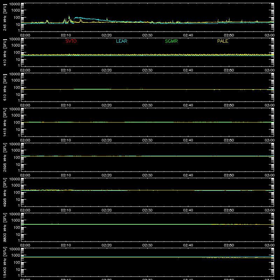Click the 1000 y-axis label of 15400 MHz plot
Screen dimensions: 280x280
16,255
